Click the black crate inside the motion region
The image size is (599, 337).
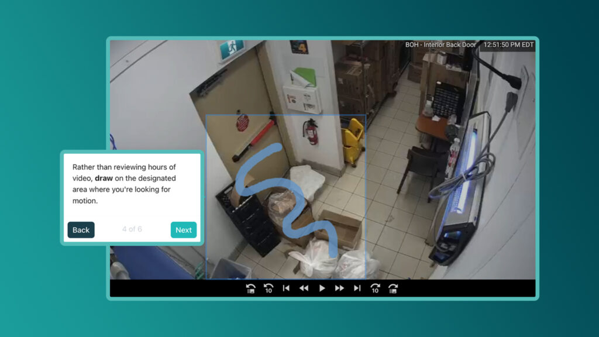click(249, 219)
